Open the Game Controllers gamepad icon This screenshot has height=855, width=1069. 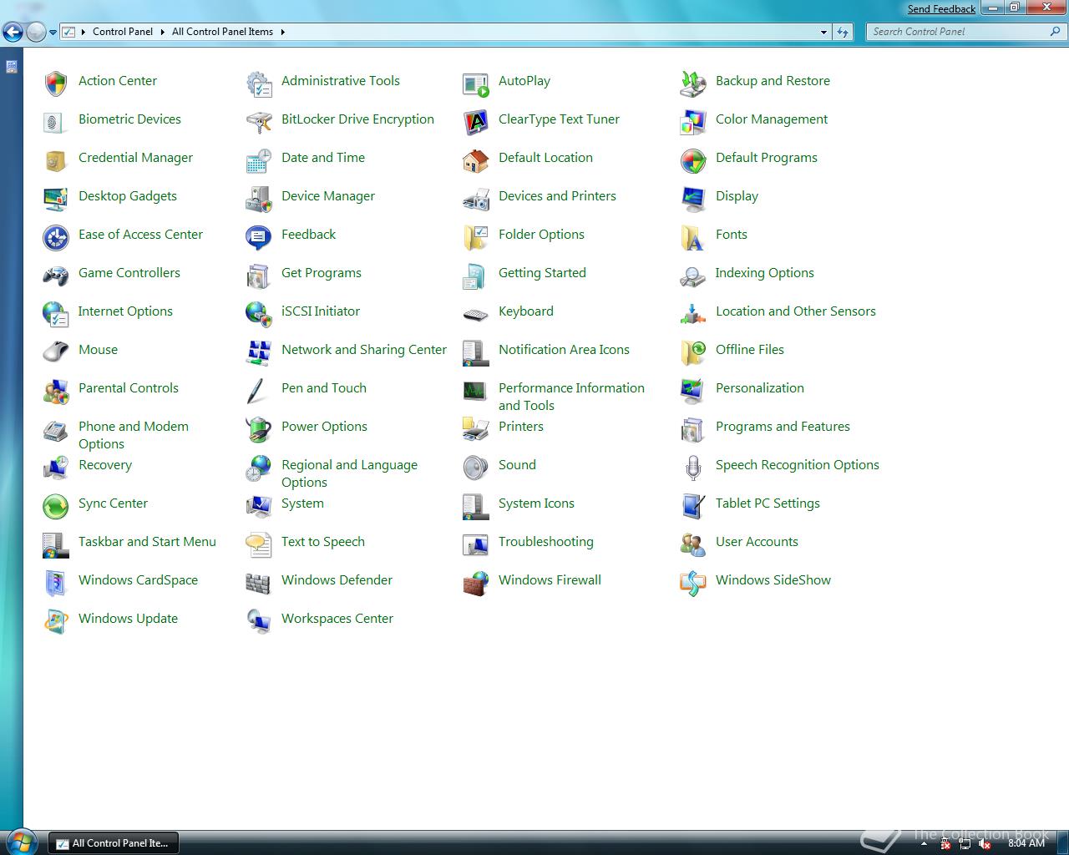click(x=56, y=276)
